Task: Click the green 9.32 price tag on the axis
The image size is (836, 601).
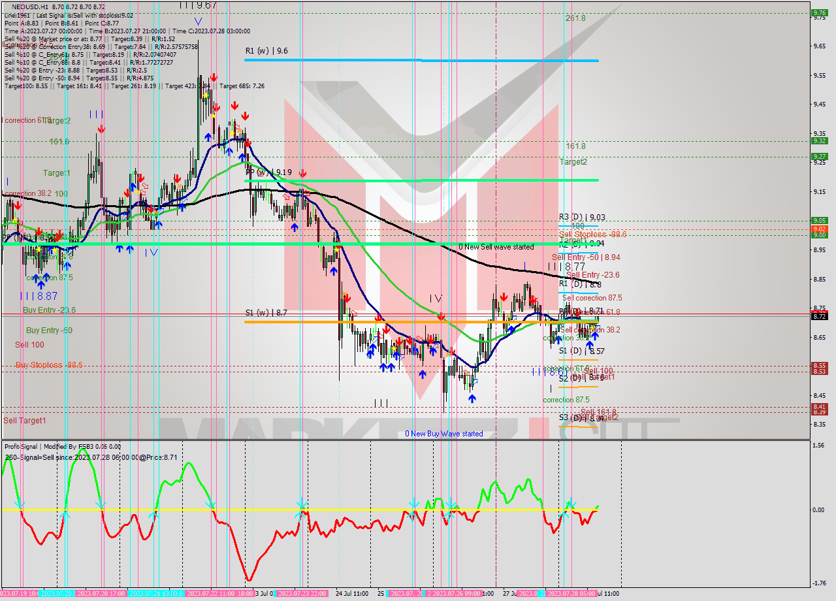Action: tap(819, 140)
